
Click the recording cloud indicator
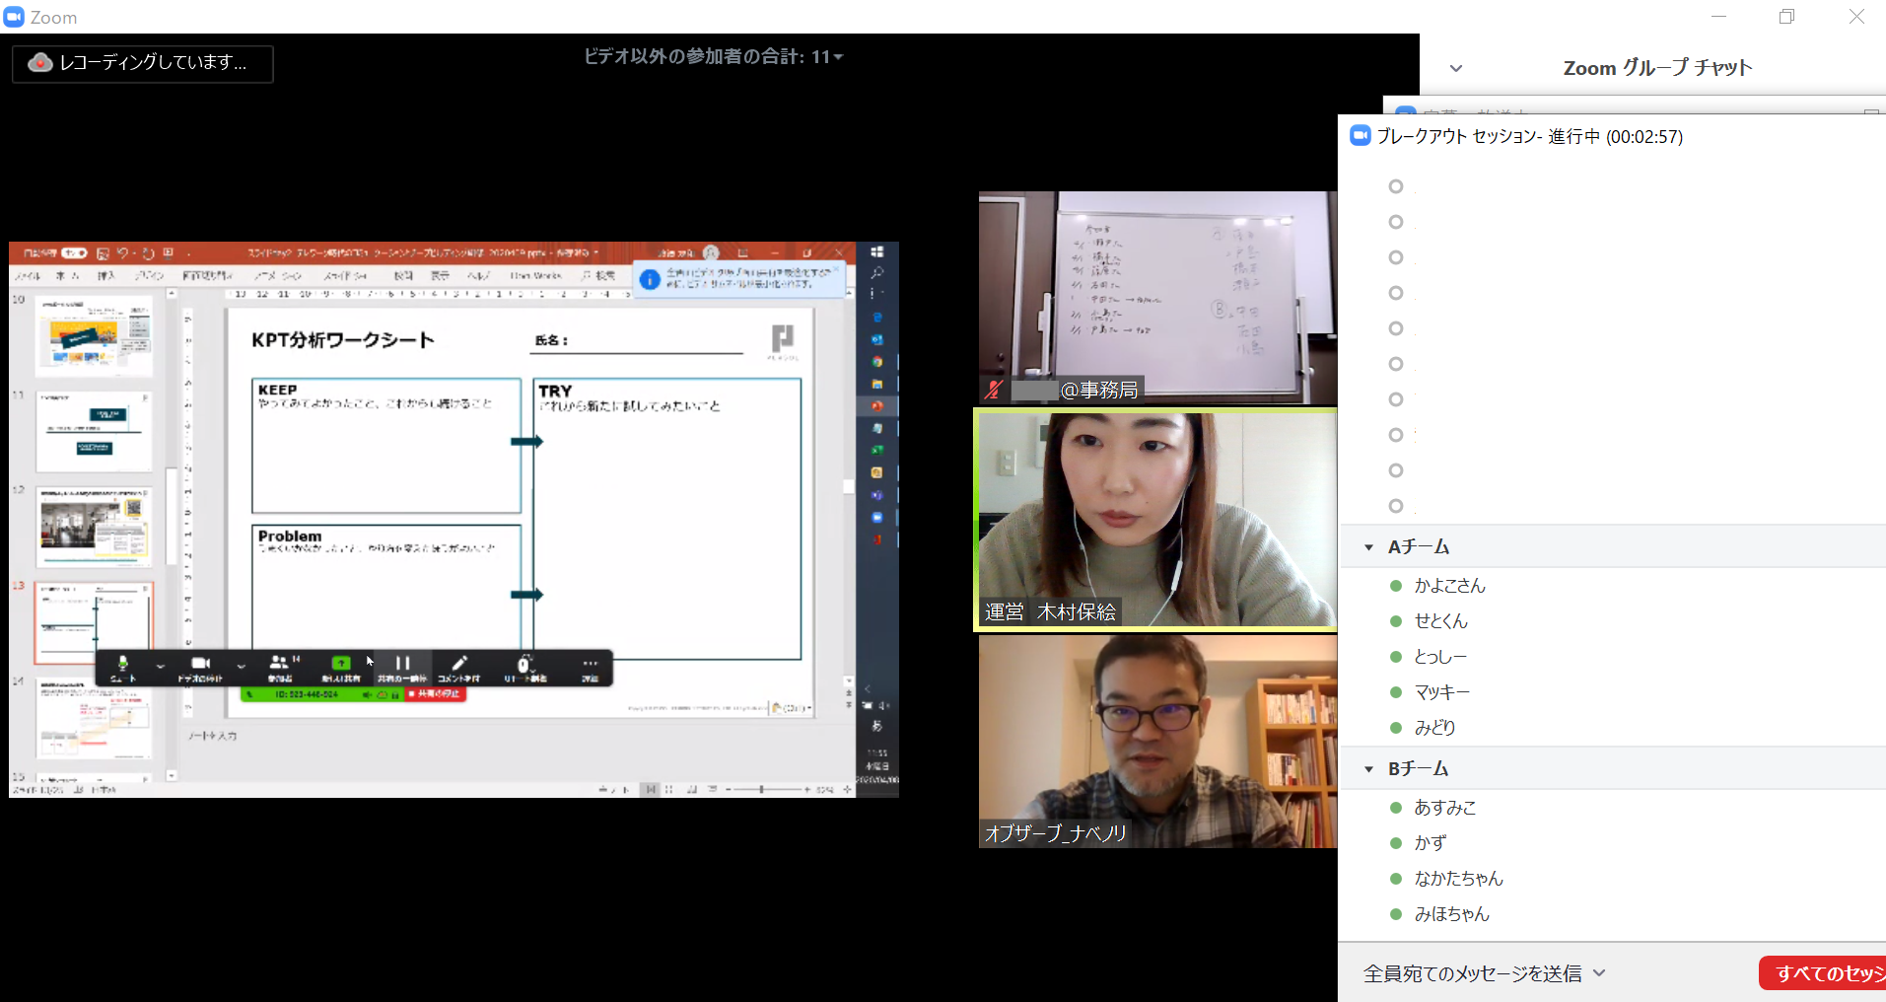click(40, 63)
